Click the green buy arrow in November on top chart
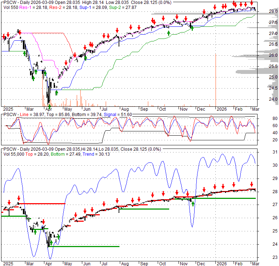Screen dimensions: 279x266 [x=192, y=28]
